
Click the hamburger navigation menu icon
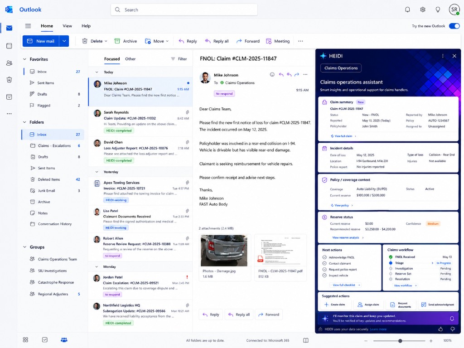pyautogui.click(x=28, y=26)
